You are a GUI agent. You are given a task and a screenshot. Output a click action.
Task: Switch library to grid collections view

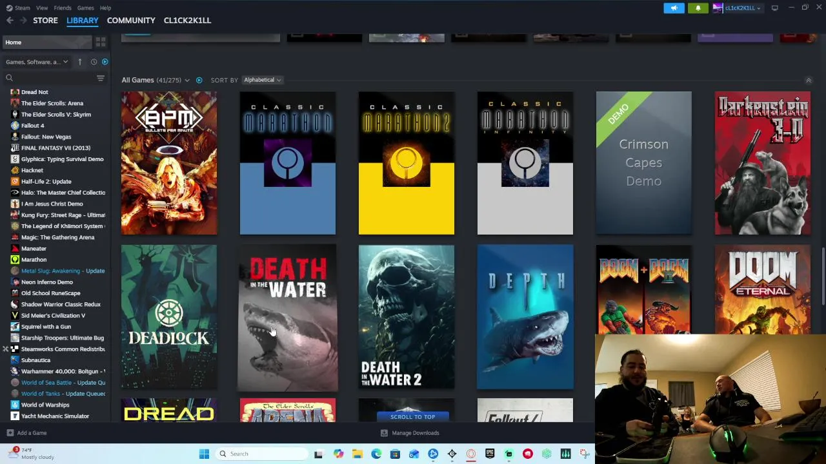(101, 43)
